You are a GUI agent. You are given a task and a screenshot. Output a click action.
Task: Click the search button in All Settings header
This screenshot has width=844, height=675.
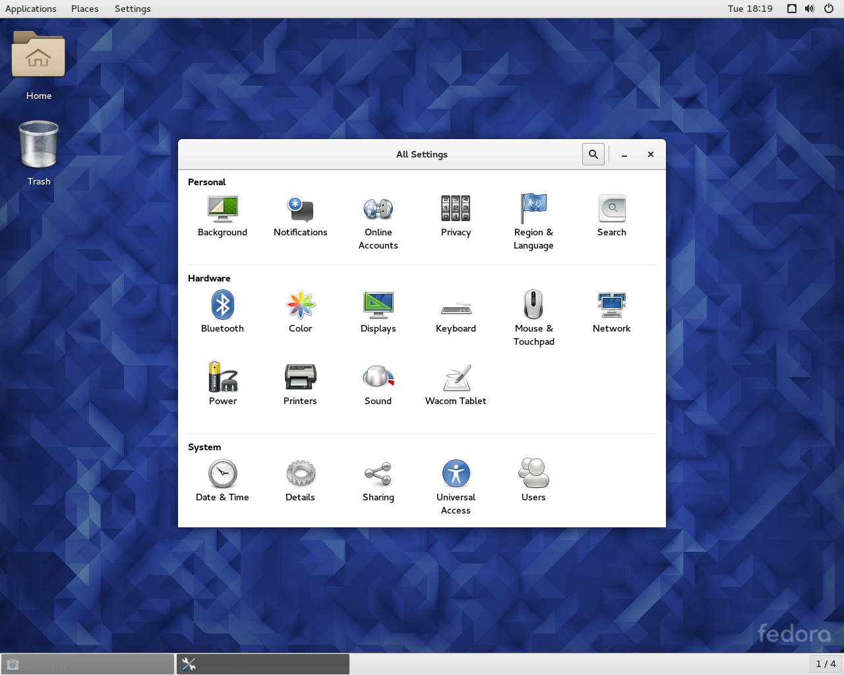(x=593, y=154)
